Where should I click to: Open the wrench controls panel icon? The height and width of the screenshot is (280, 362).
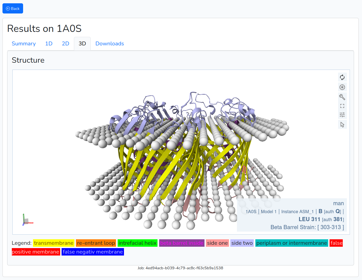point(342,97)
